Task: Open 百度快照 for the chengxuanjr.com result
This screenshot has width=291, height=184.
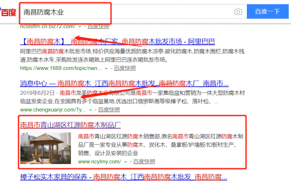Action: pyautogui.click(x=109, y=110)
